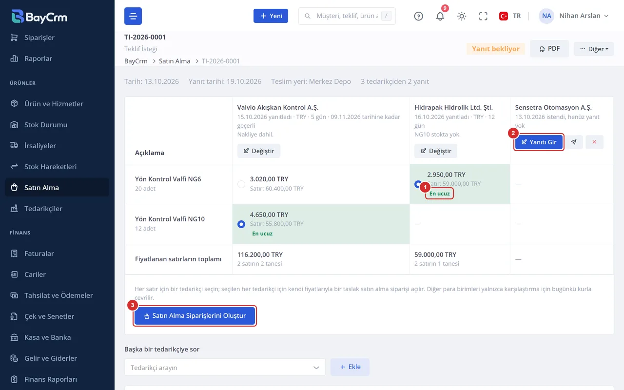
Task: Enter fullscreen mode icon
Action: click(483, 16)
